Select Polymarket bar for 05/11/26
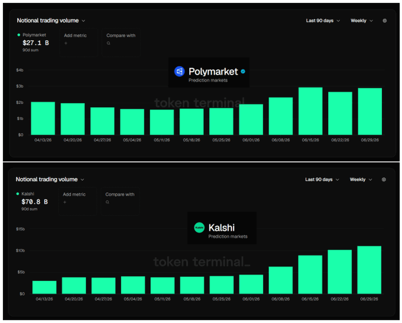Screen dimensions: 402x323 click(162, 122)
